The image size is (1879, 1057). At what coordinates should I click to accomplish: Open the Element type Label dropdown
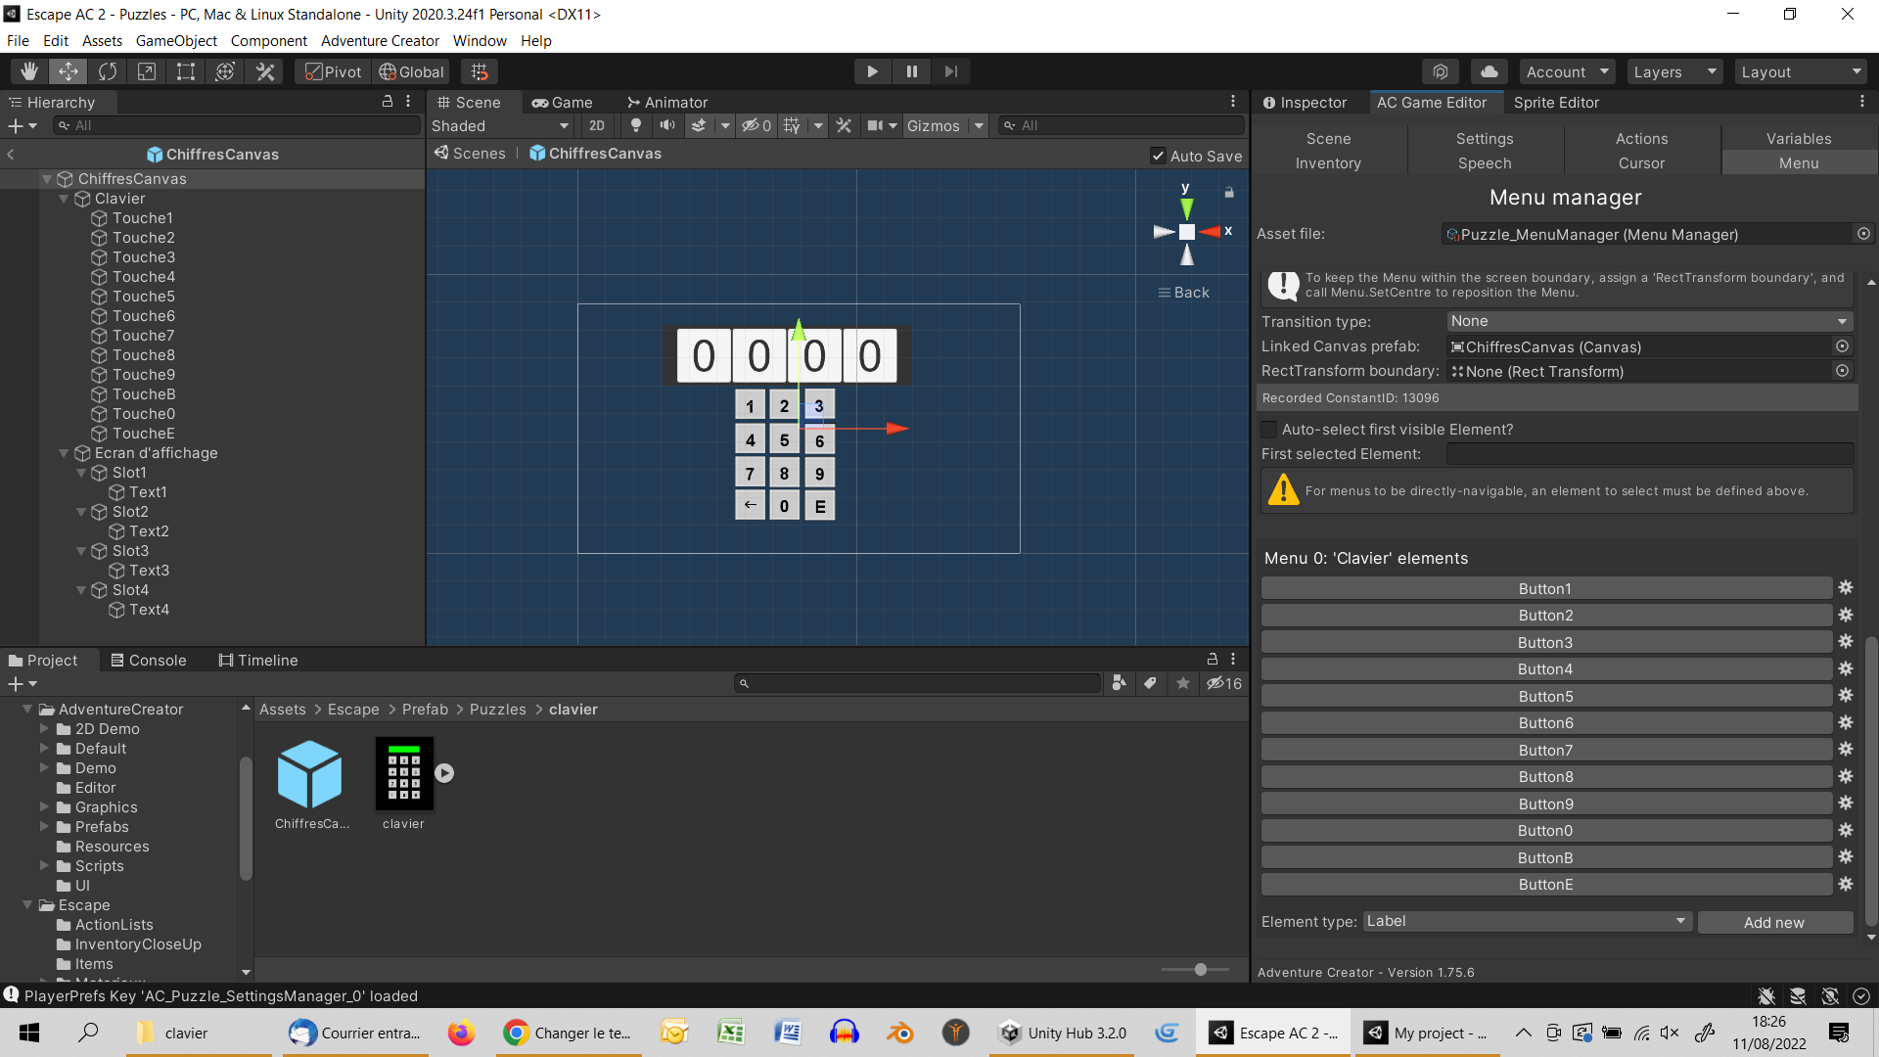1527,921
